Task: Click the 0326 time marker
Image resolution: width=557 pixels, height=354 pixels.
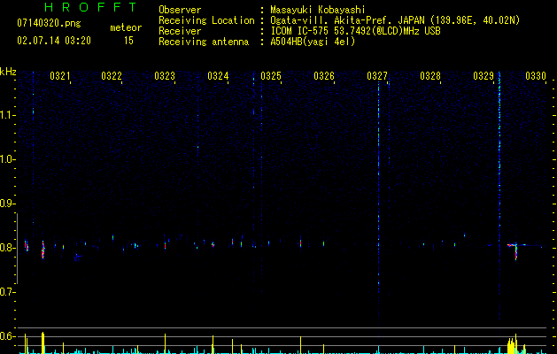Action: click(324, 75)
